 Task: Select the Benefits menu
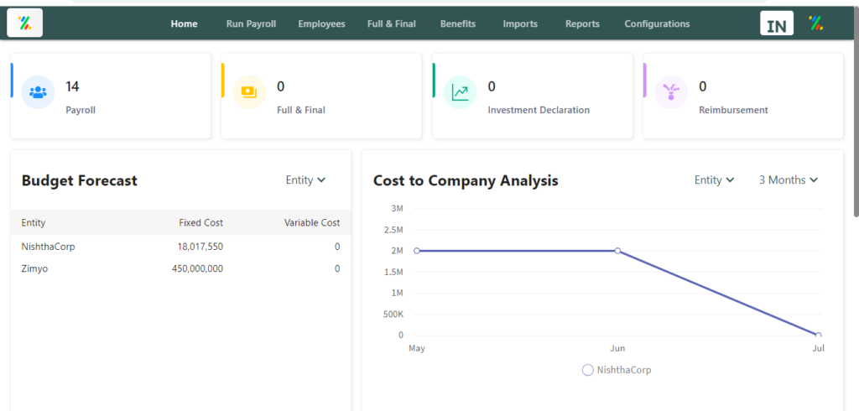point(458,23)
